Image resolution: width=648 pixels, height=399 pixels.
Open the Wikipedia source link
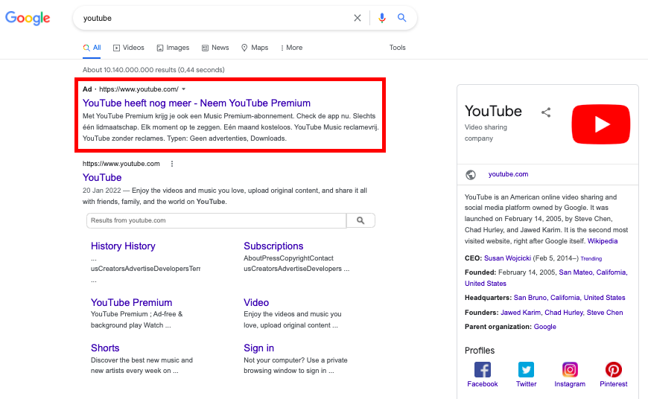pos(603,241)
